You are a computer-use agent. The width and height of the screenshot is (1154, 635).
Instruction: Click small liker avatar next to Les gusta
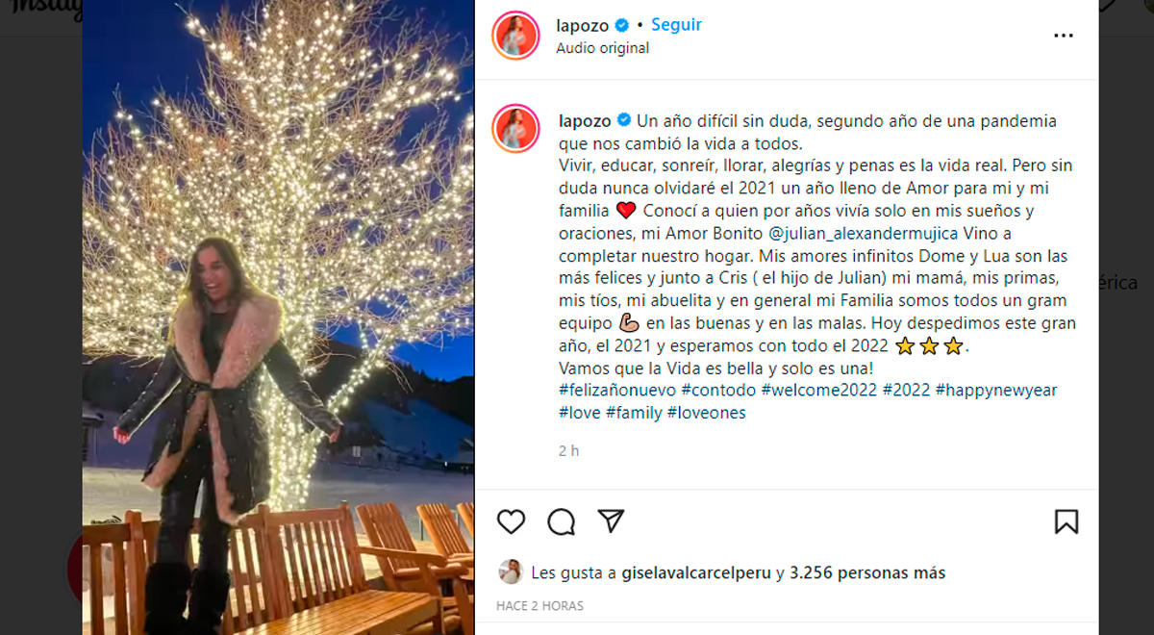pyautogui.click(x=510, y=572)
